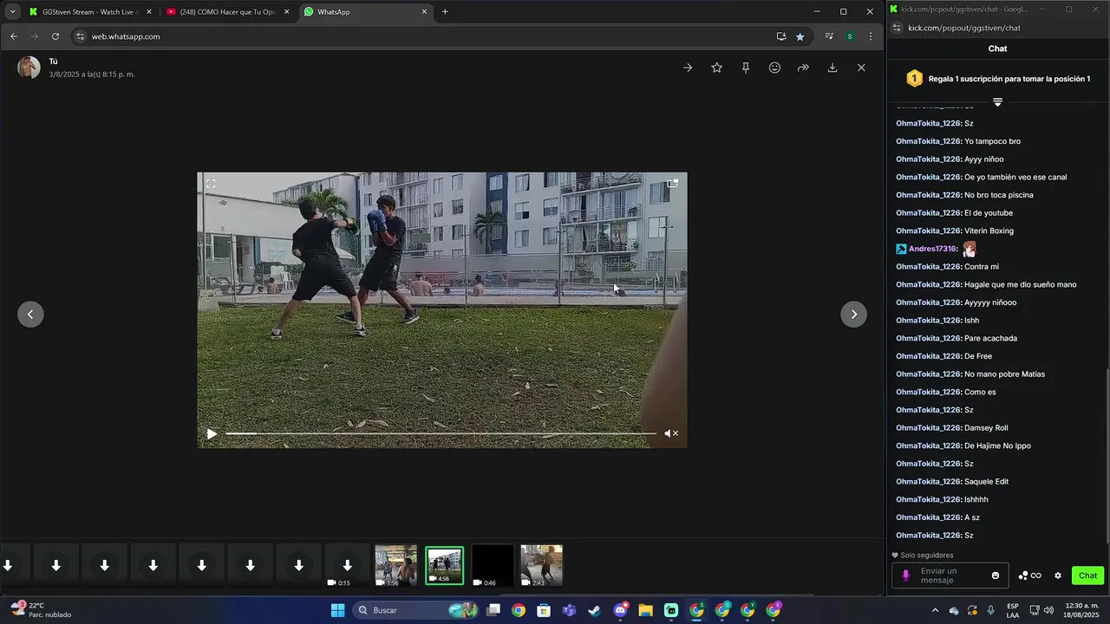This screenshot has height=624, width=1110.
Task: Click the taskbar Buscar search box
Action: [x=417, y=610]
